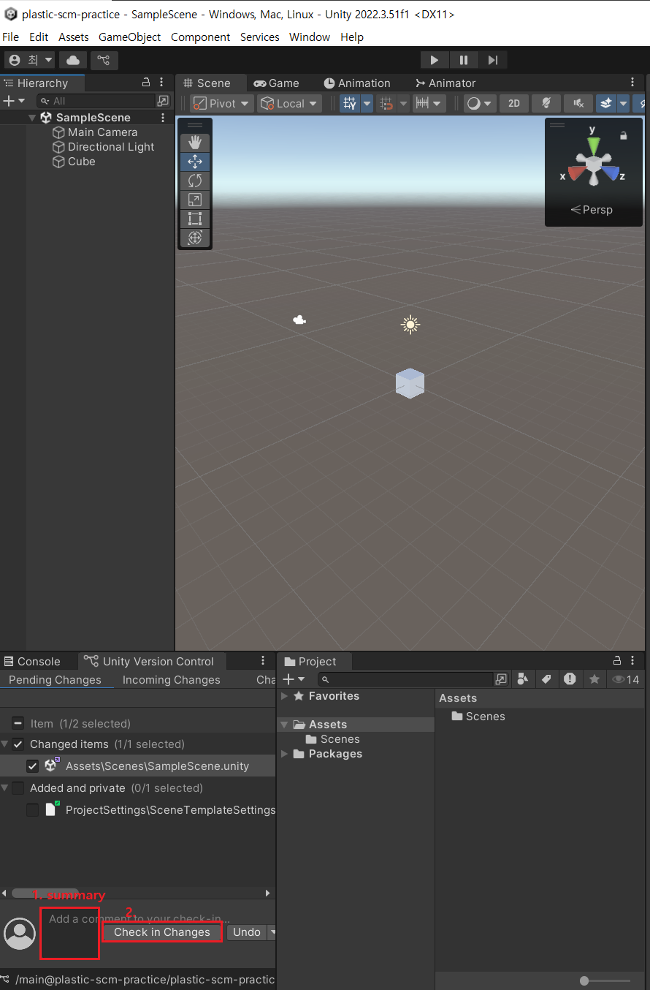Open scene effects dropdown arrow

[x=623, y=103]
